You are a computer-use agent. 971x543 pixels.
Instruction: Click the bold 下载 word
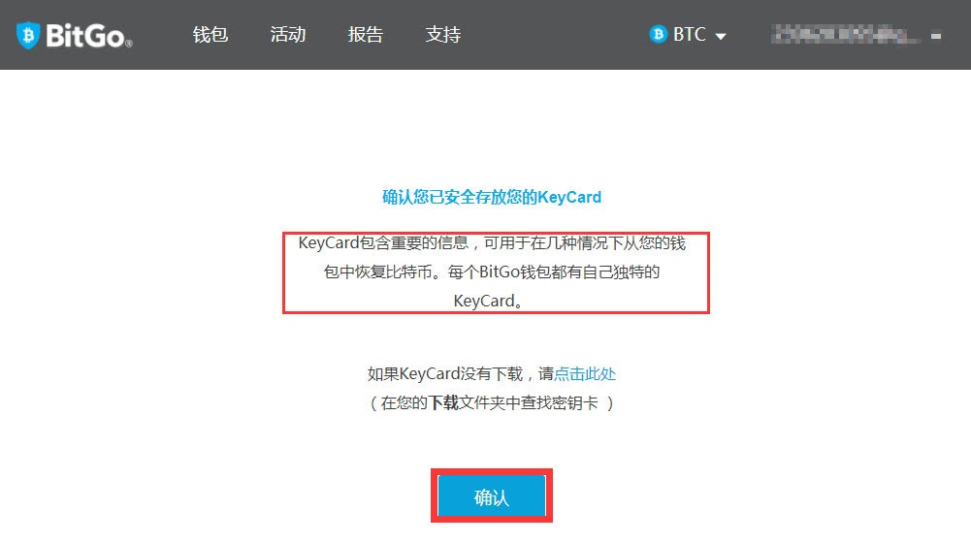[443, 403]
